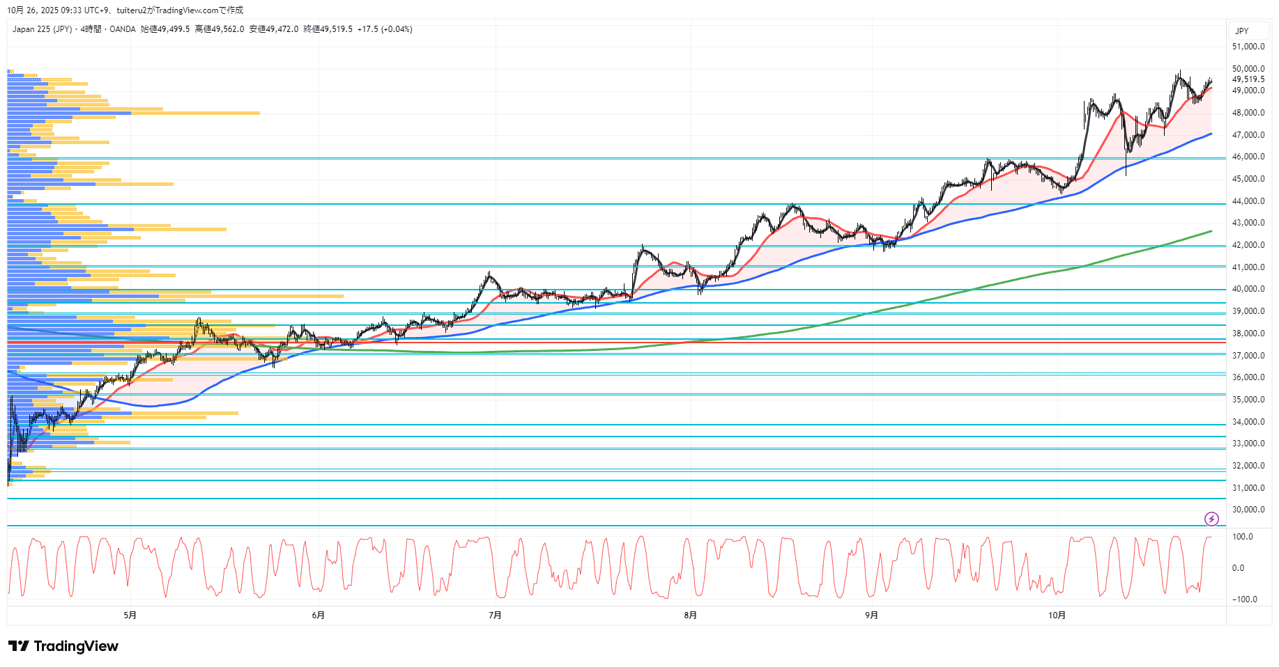
Task: Click the 49,519.5 current price label
Action: tap(1248, 79)
